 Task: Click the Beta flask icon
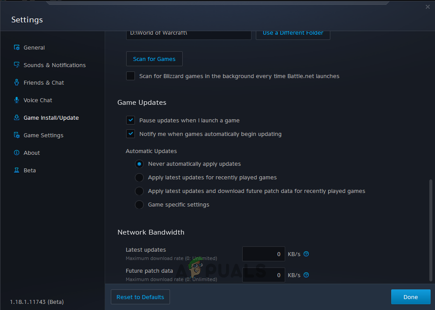[x=17, y=170]
